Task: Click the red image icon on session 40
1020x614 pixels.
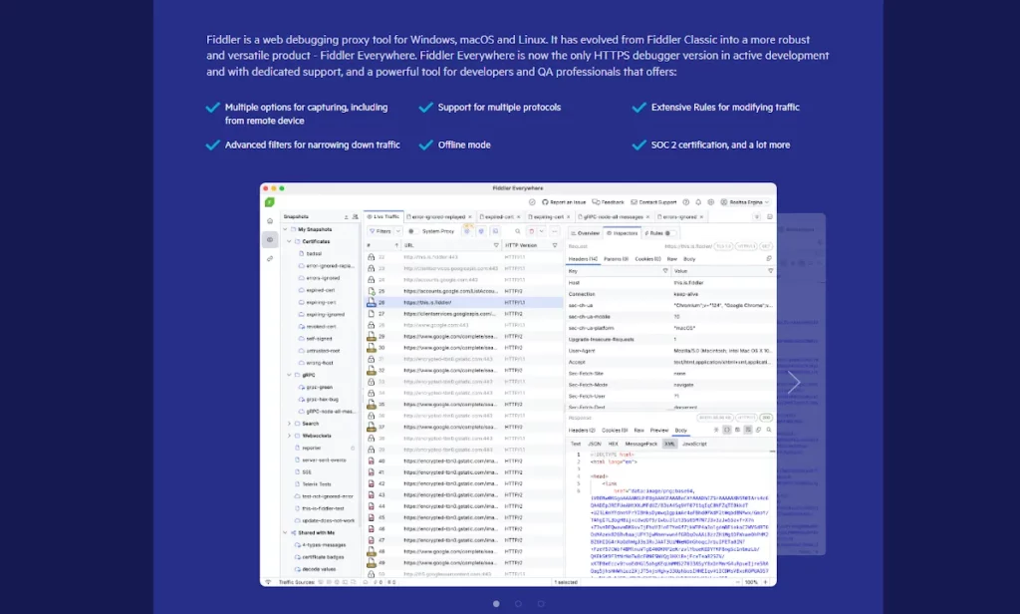Action: [371, 460]
